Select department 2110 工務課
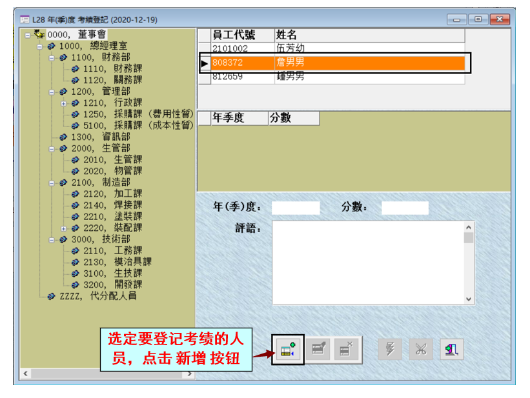The width and height of the screenshot is (530, 398). (x=112, y=251)
